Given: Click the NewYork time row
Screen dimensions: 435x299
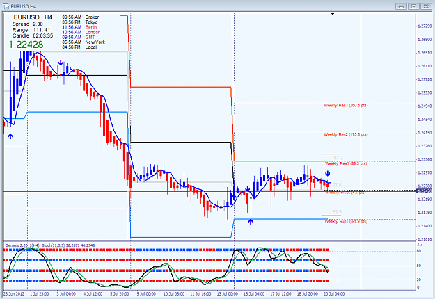Looking at the screenshot, I should [x=84, y=42].
